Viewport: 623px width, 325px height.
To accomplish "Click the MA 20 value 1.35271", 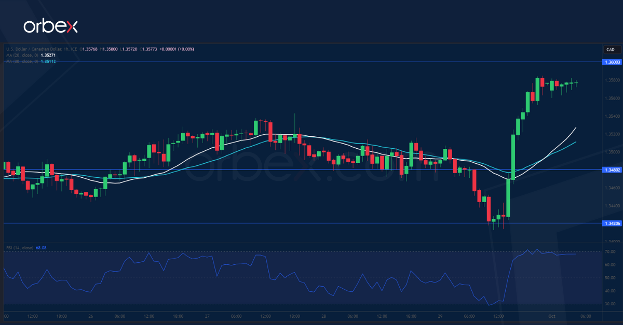I will [48, 55].
